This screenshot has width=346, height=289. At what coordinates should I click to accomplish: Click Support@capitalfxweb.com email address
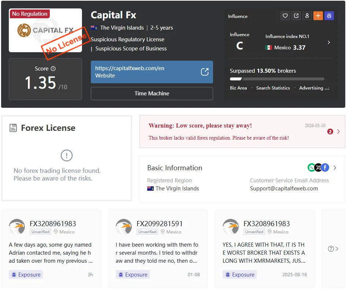click(284, 189)
